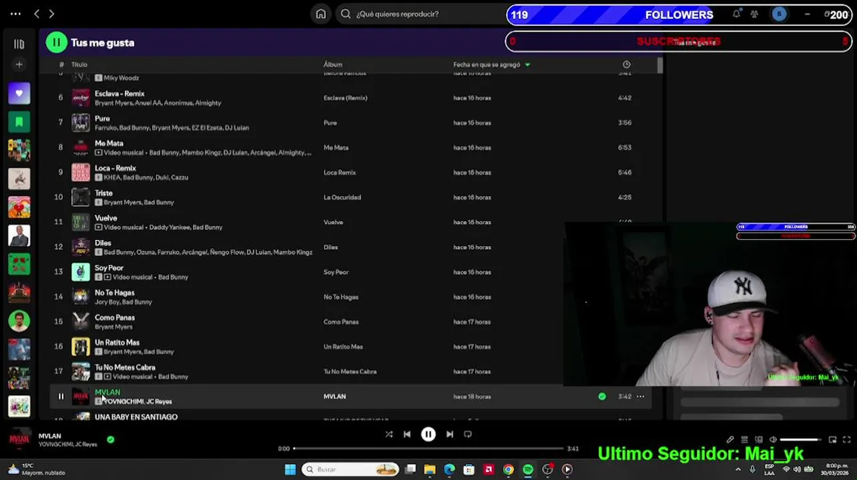The width and height of the screenshot is (857, 480).
Task: Toggle shuffle playback
Action: pos(389,434)
